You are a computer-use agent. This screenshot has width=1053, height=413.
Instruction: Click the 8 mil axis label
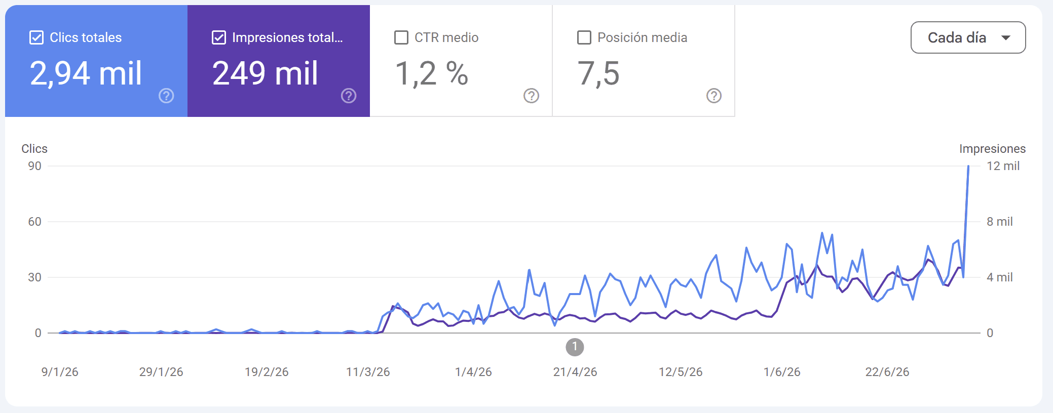(999, 222)
